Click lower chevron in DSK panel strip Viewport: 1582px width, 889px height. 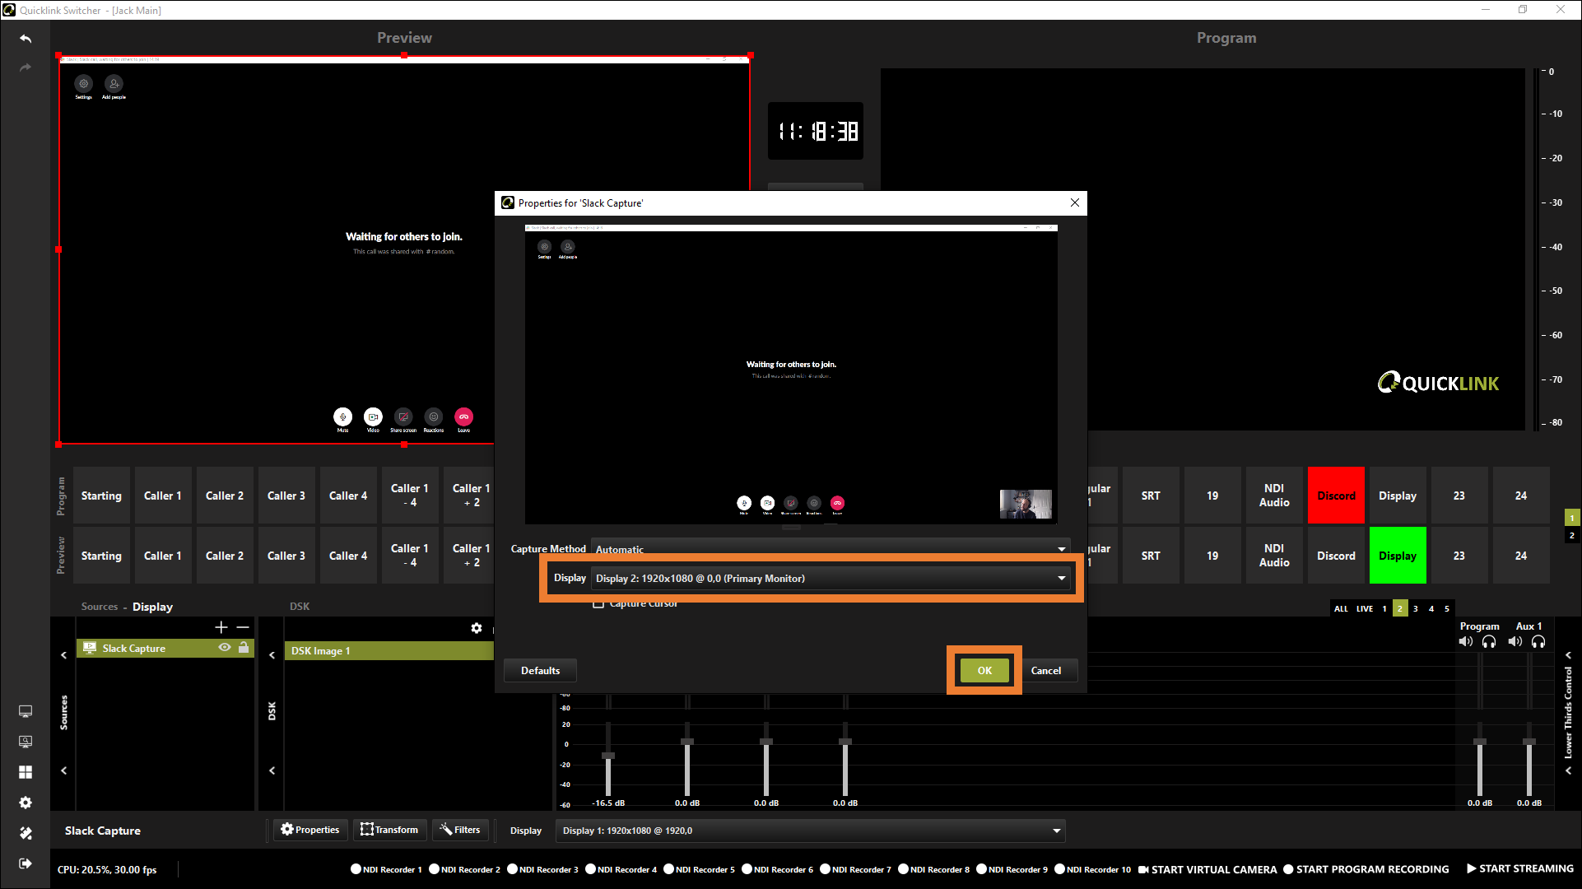272,770
